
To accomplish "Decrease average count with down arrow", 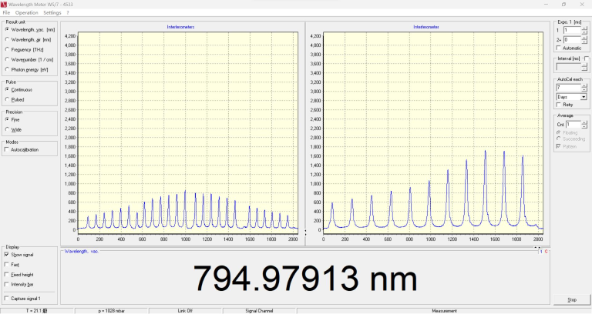I will tap(584, 126).
